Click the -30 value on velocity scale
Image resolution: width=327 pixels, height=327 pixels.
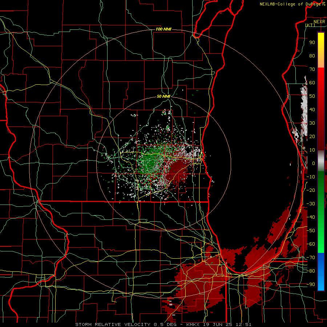311,204
